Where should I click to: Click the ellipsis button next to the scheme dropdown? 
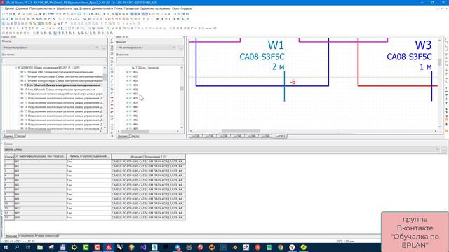pyautogui.click(x=444, y=149)
